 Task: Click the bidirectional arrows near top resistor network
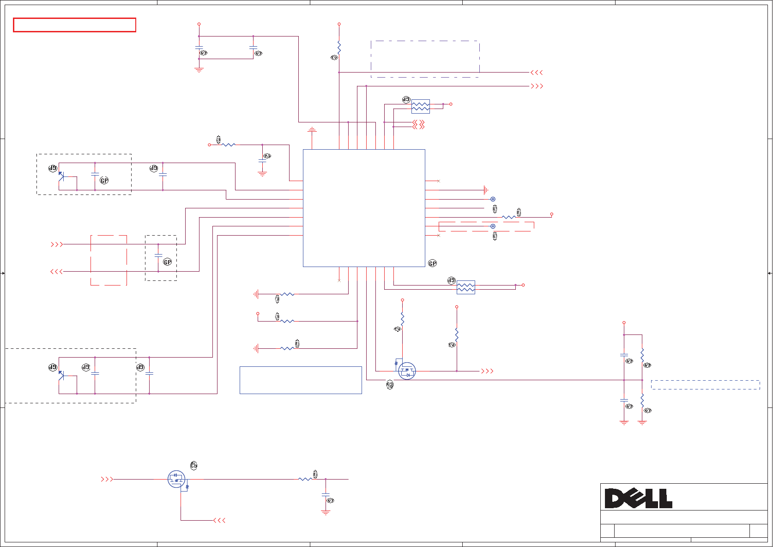(x=418, y=124)
